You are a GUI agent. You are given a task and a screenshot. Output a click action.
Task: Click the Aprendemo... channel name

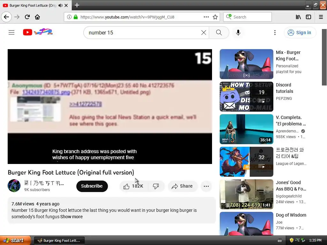287,131
